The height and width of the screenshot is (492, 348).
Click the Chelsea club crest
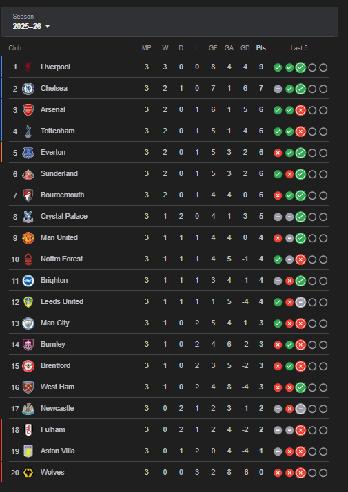click(28, 89)
